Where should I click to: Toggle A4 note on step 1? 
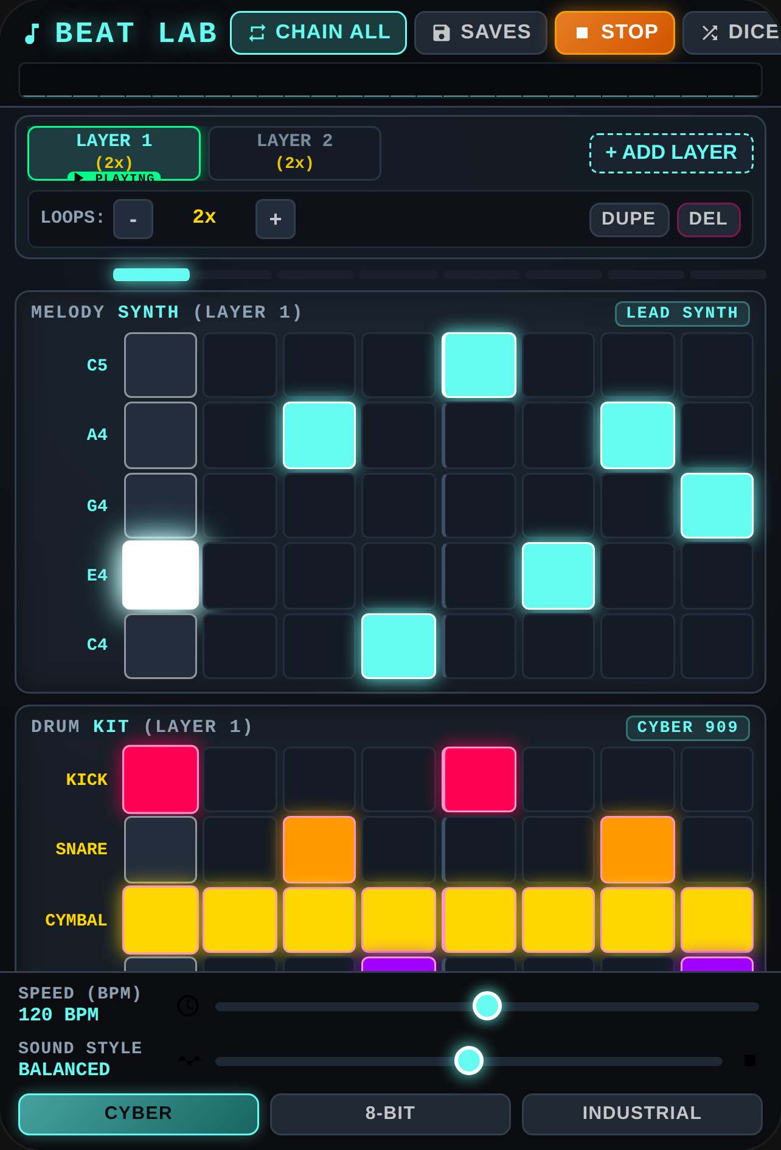[x=161, y=435]
